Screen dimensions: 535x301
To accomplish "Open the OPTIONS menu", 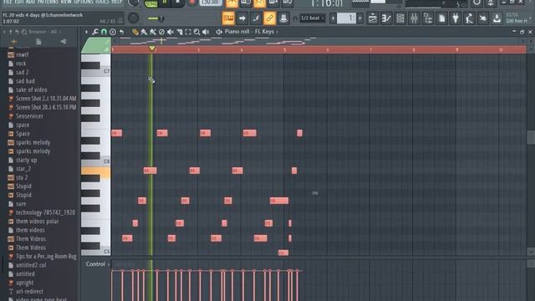I will (84, 2).
